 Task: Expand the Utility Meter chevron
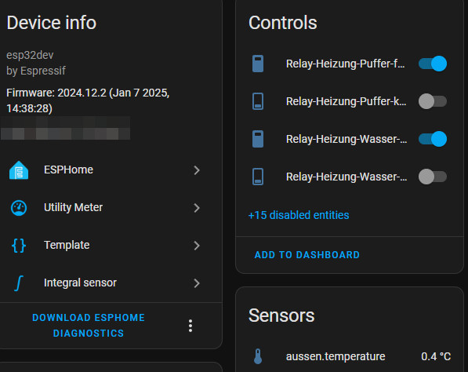[x=197, y=208]
